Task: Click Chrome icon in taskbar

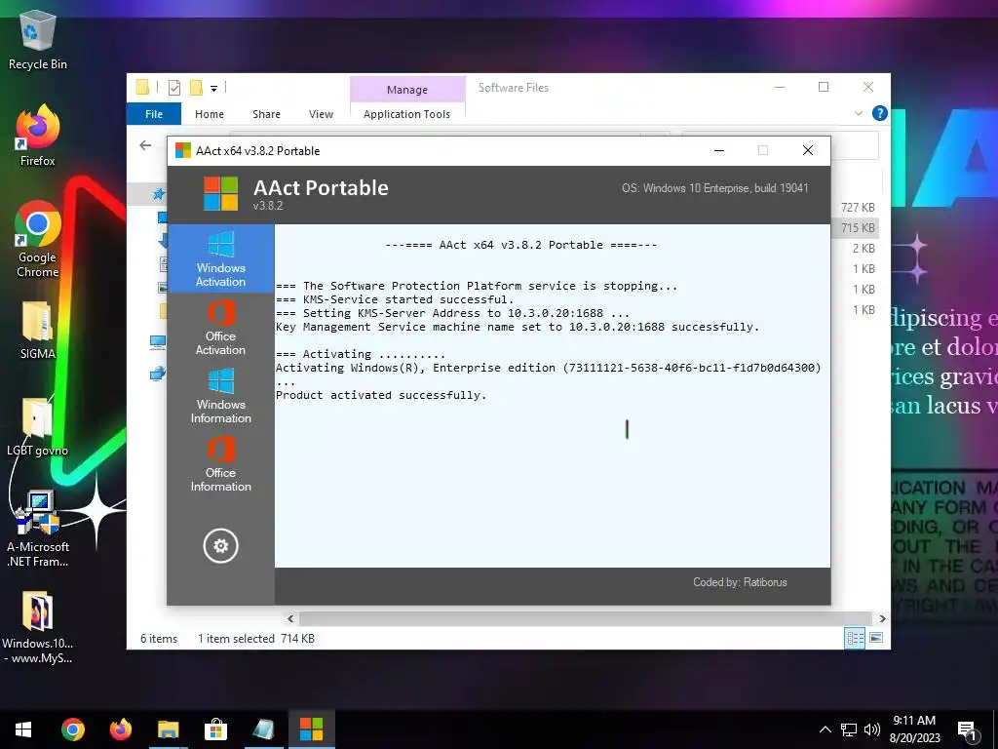Action: pyautogui.click(x=72, y=729)
